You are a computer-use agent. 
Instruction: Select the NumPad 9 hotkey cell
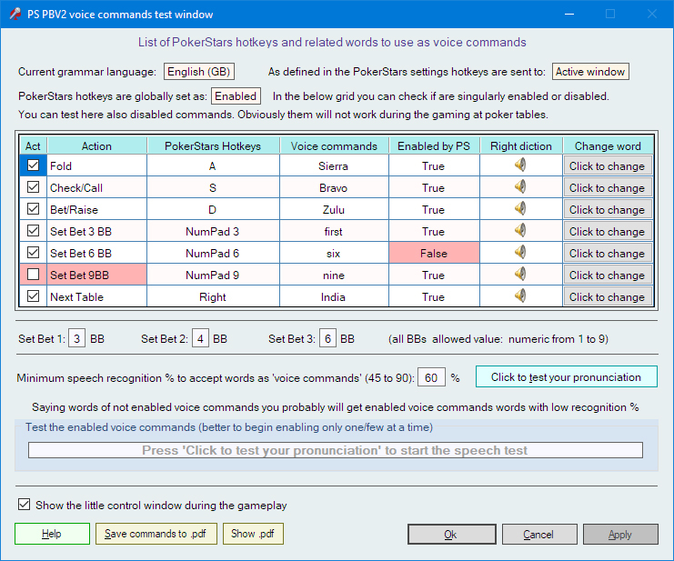coord(213,275)
